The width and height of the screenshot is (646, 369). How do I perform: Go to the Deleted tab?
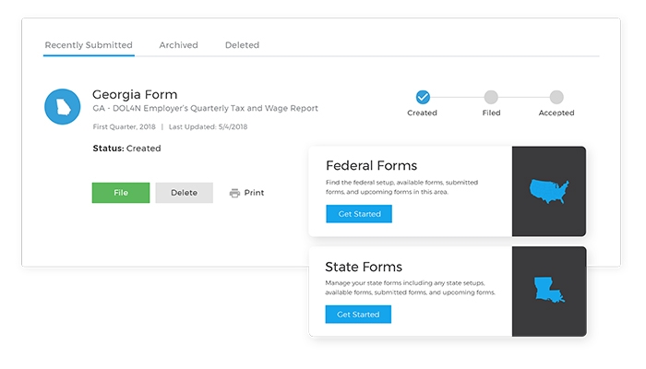pyautogui.click(x=242, y=44)
